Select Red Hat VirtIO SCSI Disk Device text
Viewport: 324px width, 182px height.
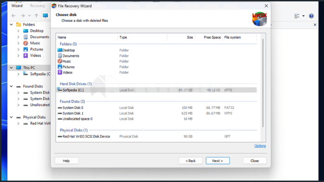[86, 136]
